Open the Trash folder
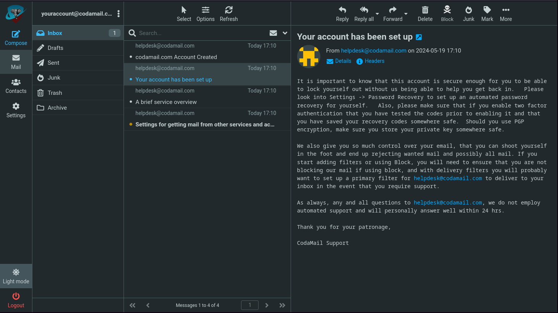 (78, 93)
